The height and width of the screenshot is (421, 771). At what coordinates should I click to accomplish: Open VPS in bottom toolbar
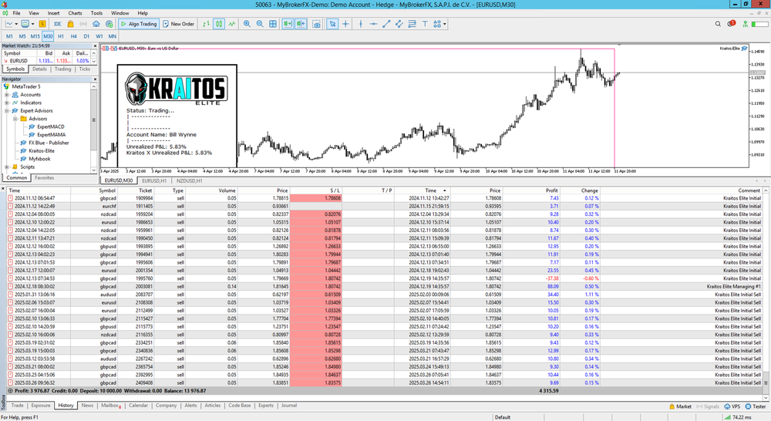pos(732,406)
